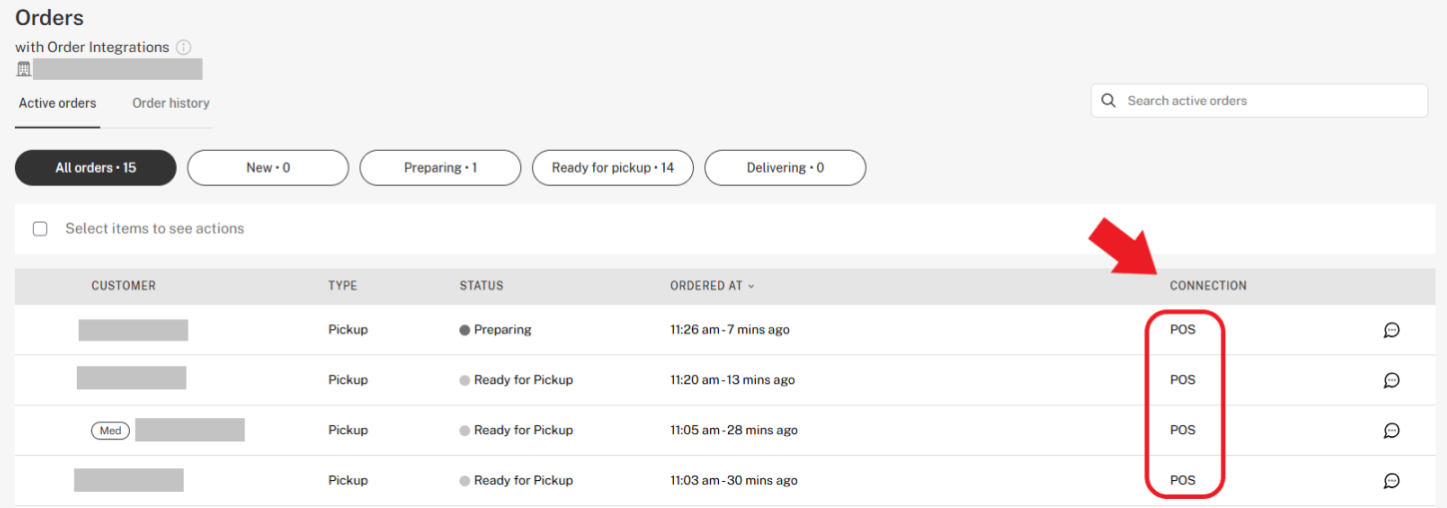Open message icon for 11:03 am order
The image size is (1447, 508).
pyautogui.click(x=1391, y=481)
